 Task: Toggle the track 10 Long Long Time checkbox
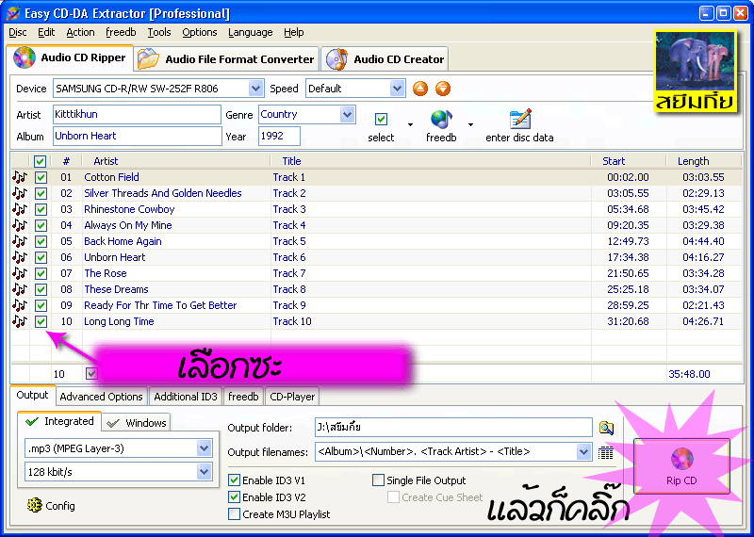coord(41,321)
